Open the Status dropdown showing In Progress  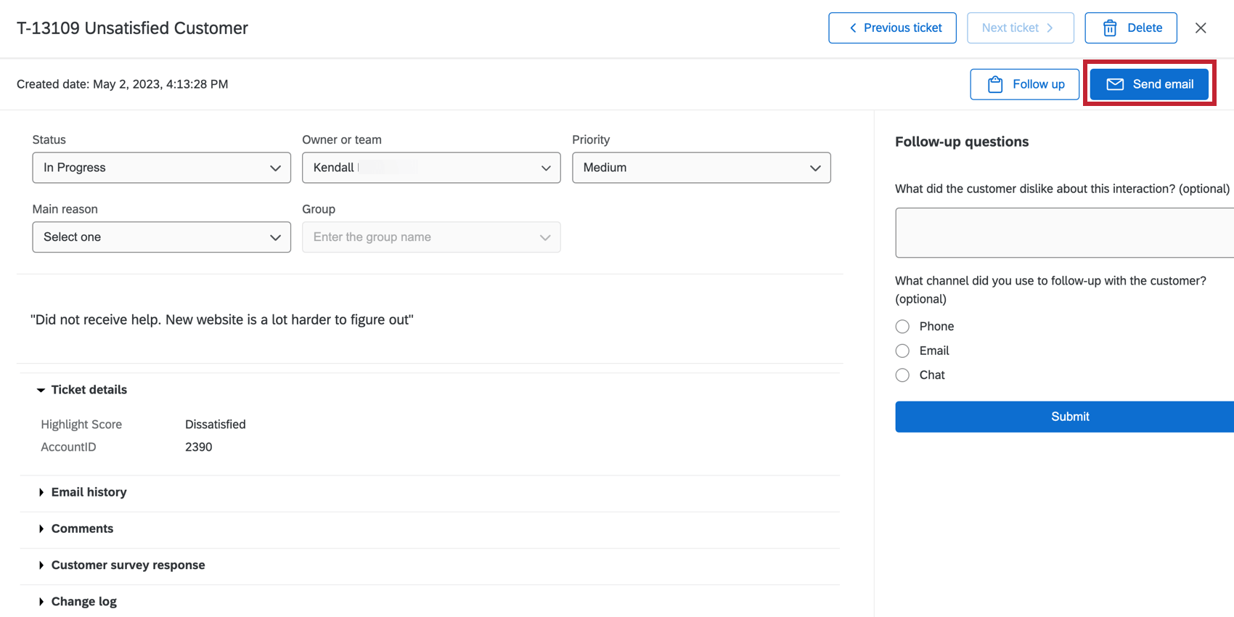pyautogui.click(x=161, y=168)
